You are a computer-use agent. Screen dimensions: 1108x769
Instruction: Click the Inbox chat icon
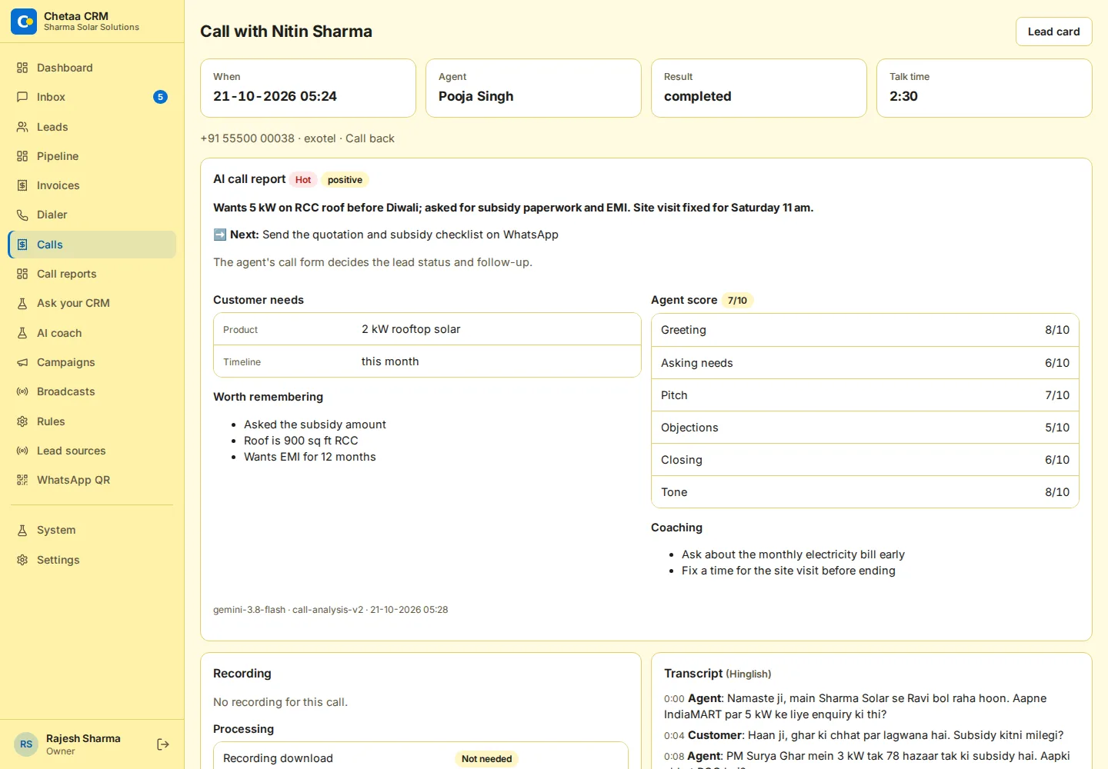[x=22, y=97]
